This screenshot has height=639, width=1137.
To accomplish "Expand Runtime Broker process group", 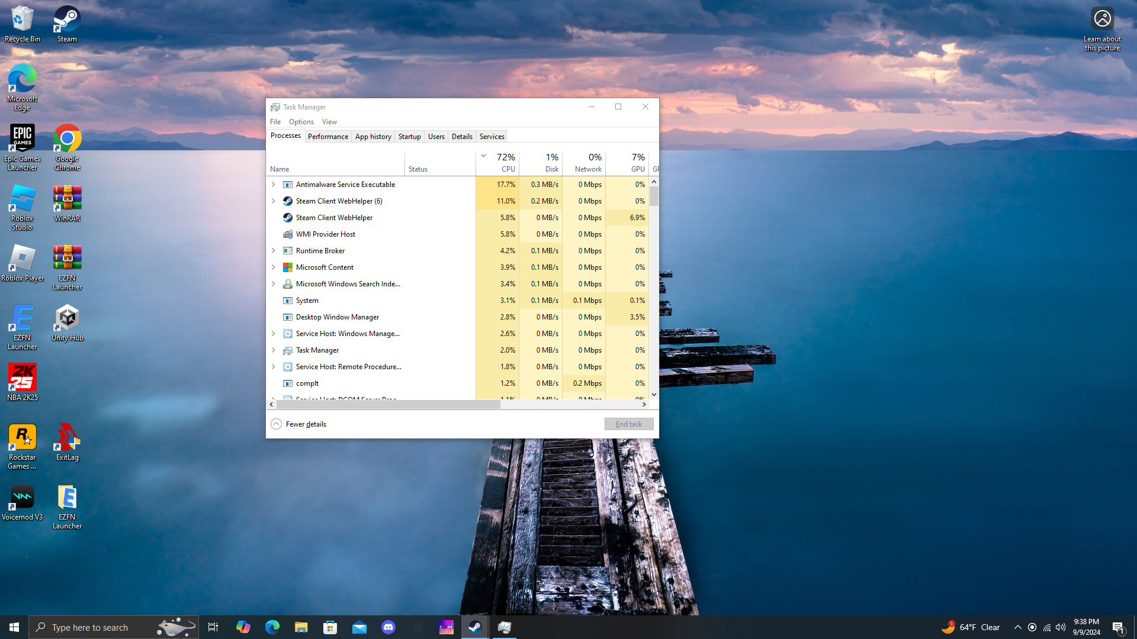I will (273, 251).
